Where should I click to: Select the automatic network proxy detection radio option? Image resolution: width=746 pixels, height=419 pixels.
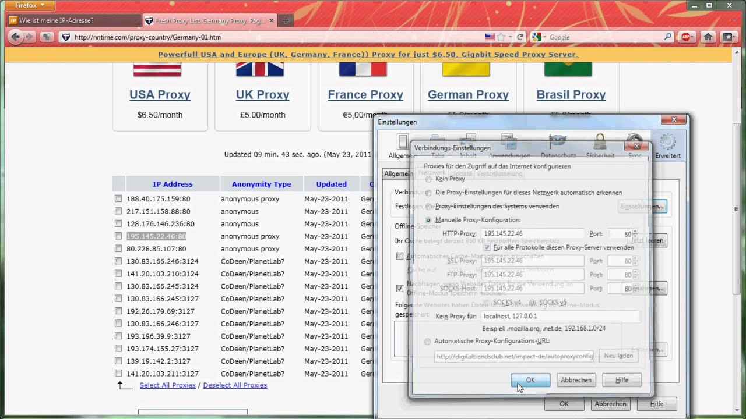(428, 193)
